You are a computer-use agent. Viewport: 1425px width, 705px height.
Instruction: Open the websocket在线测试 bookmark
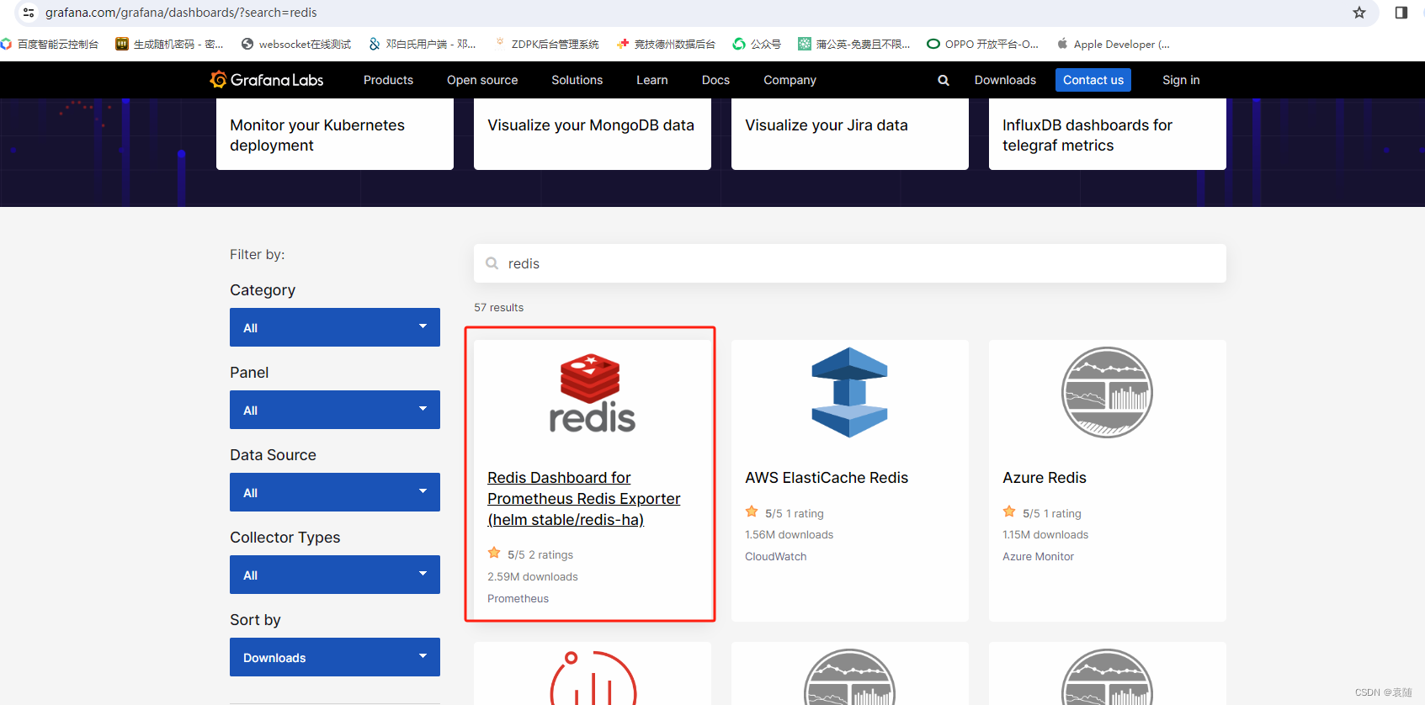click(x=296, y=44)
